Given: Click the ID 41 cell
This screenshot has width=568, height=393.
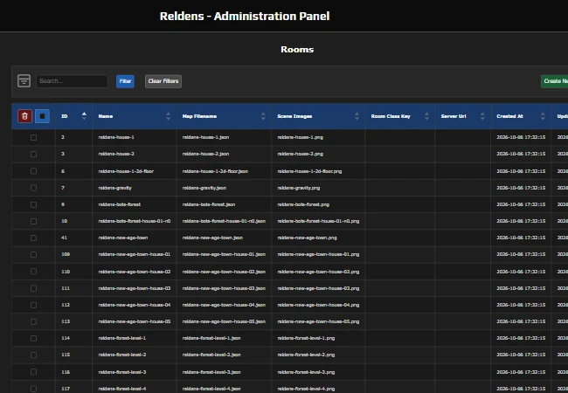Looking at the screenshot, I should click(x=74, y=238).
